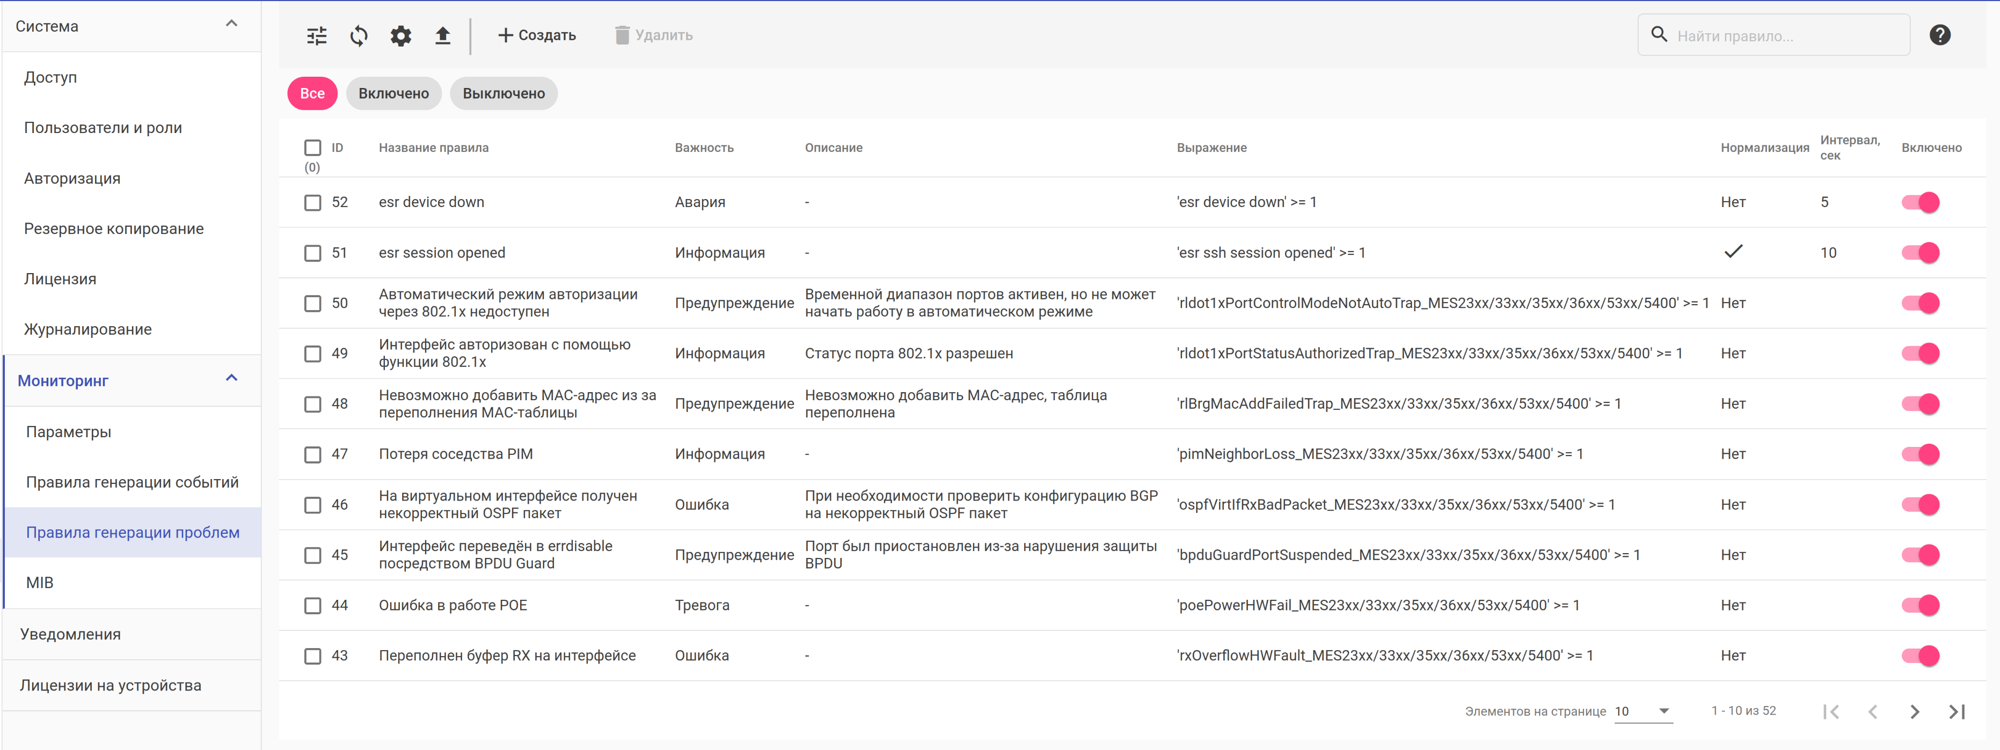Open the help question mark icon
Screen dimensions: 2000x750
pos(1939,35)
